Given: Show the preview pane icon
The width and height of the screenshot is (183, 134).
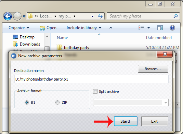Looking at the screenshot, I should (160, 28).
